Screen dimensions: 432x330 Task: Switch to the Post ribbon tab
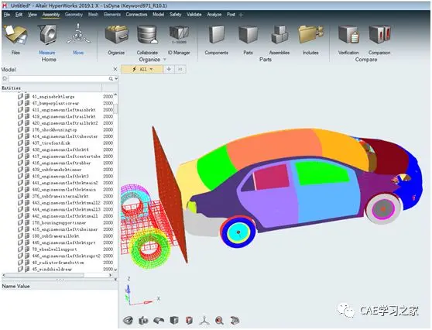[x=231, y=15]
